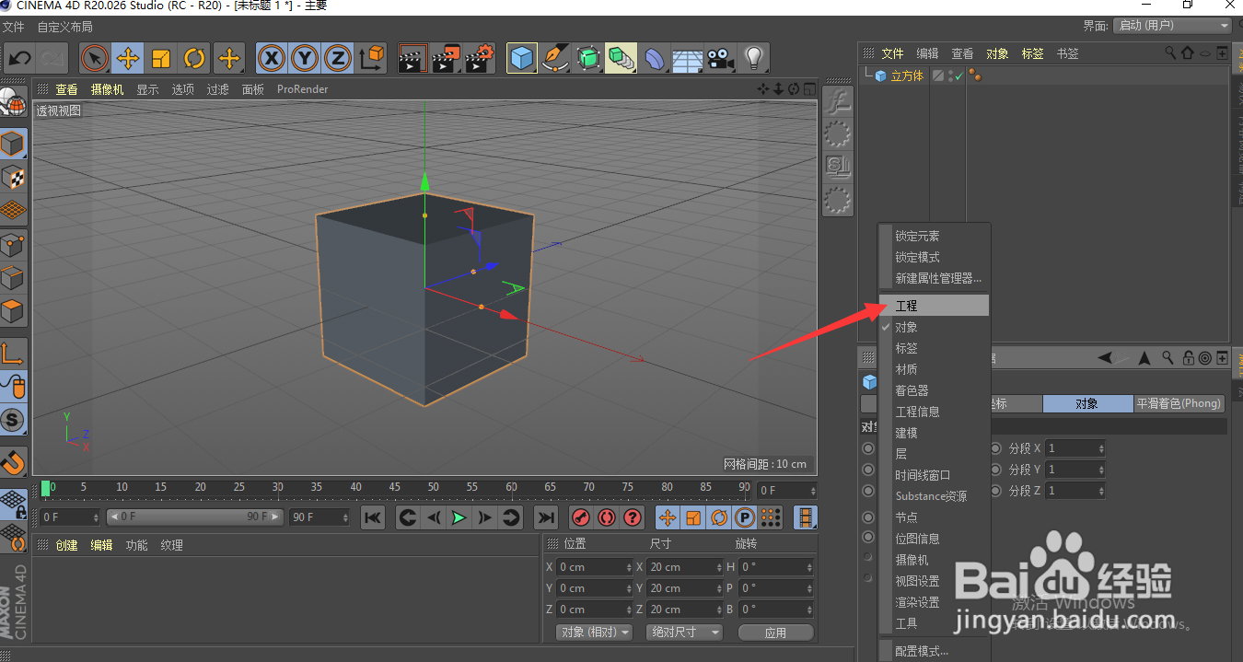Click the Viewport Solo S icon

13,421
